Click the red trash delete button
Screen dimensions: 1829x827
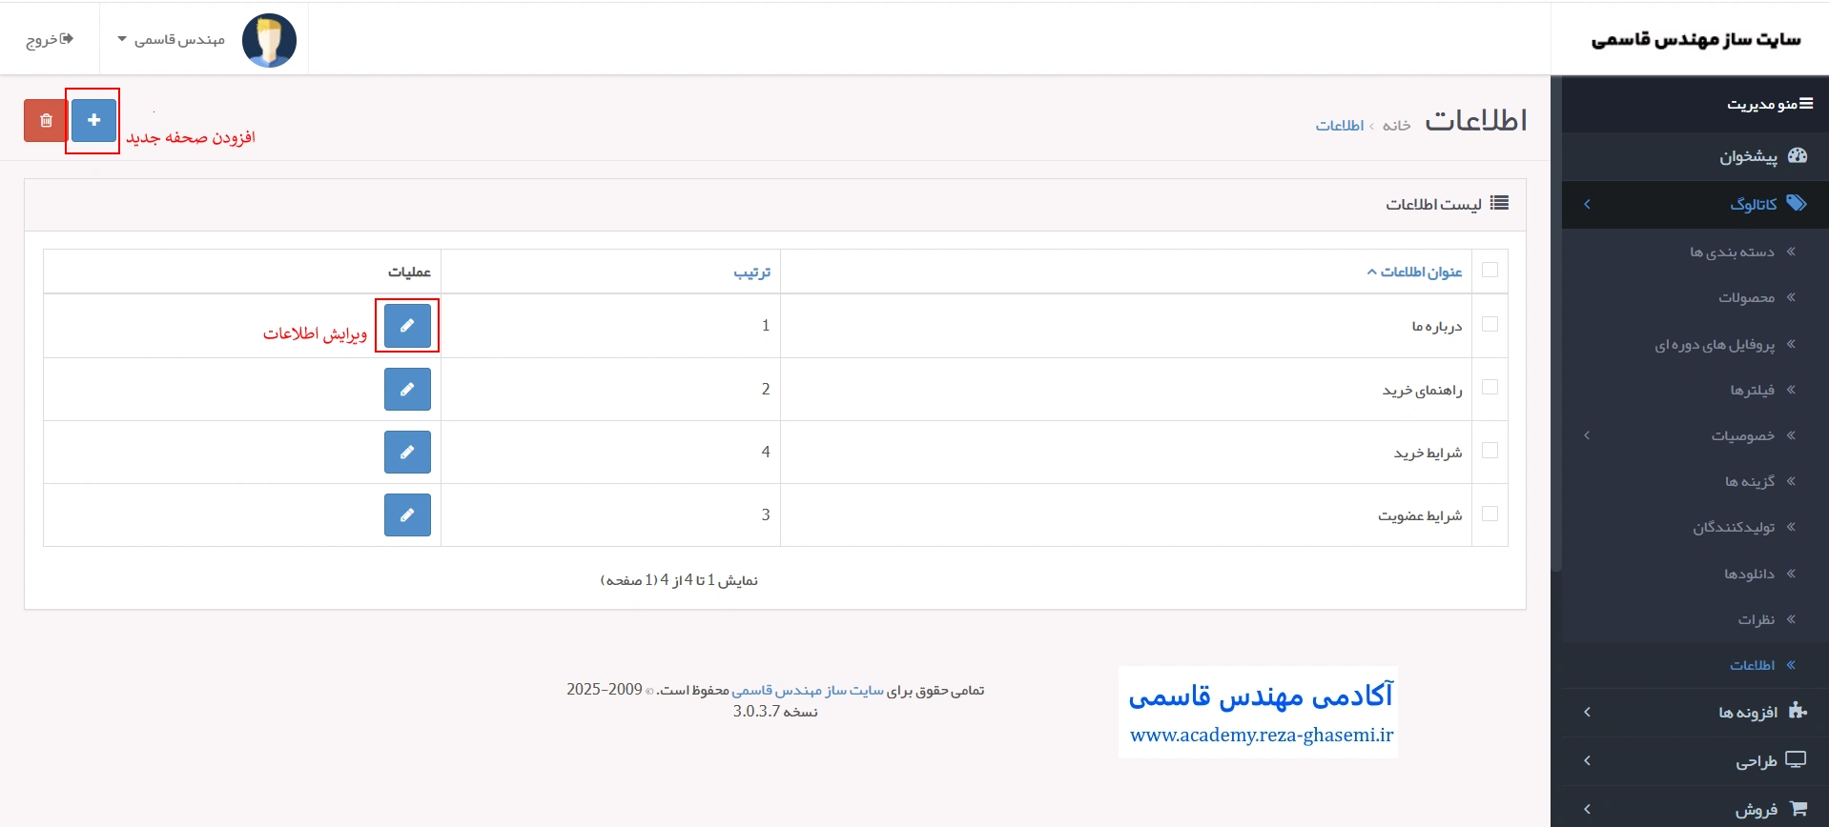point(46,120)
